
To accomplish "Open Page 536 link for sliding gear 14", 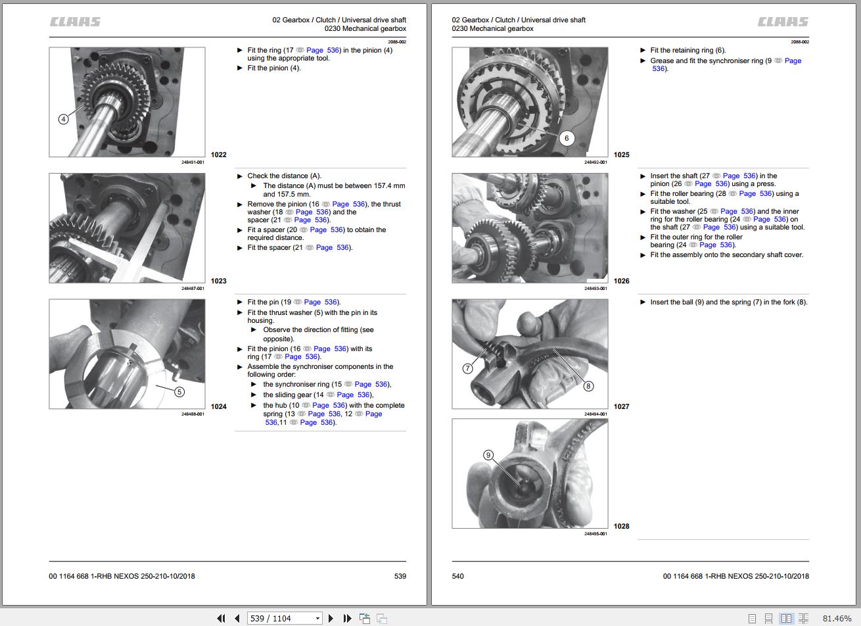I will [x=354, y=395].
